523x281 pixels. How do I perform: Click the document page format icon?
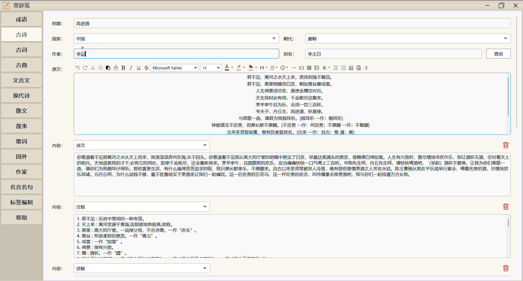point(359,68)
